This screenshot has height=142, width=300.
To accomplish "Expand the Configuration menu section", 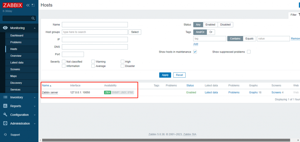I will tap(35, 115).
